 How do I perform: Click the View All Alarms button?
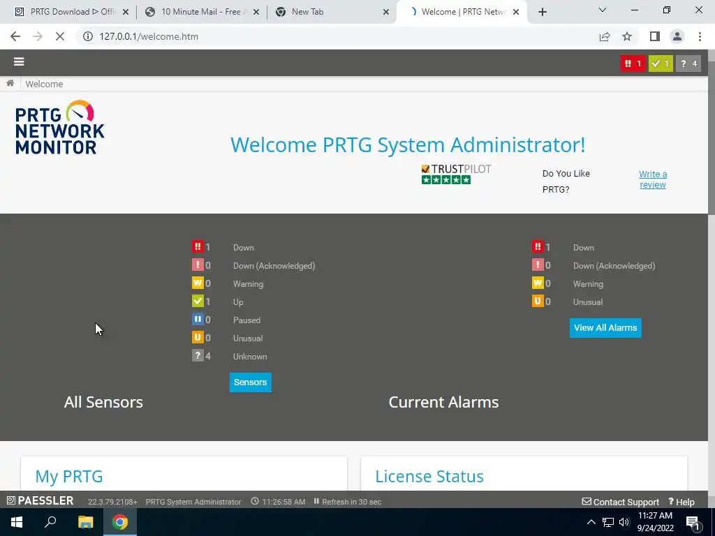605,328
